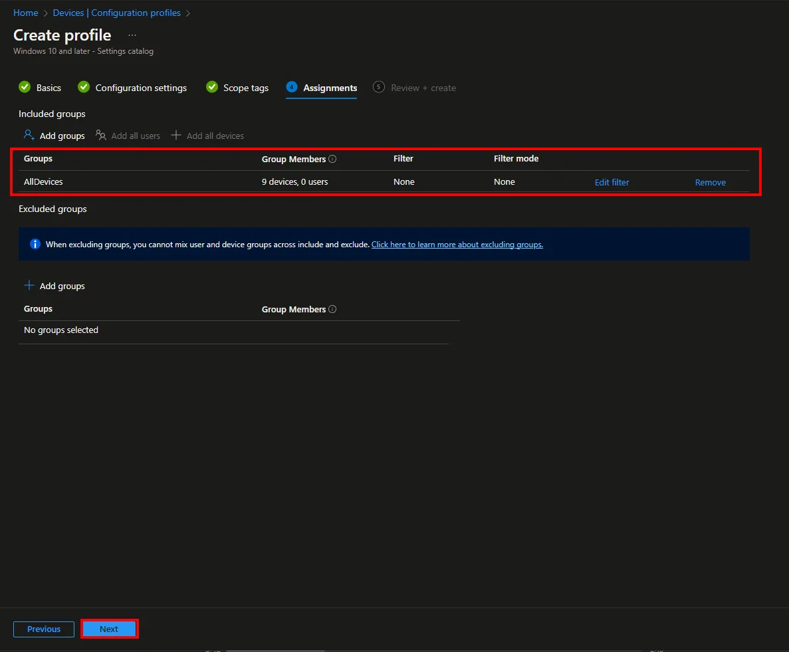Click the Filter column header

click(403, 158)
